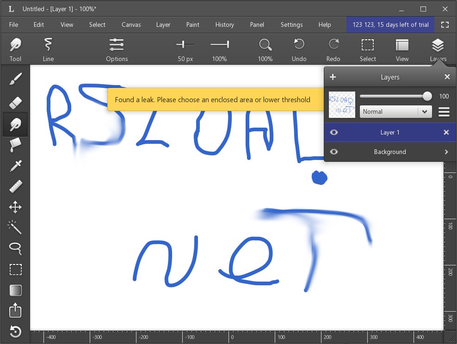Image resolution: width=457 pixels, height=344 pixels.
Task: Toggle the Layers panel button
Action: point(438,49)
